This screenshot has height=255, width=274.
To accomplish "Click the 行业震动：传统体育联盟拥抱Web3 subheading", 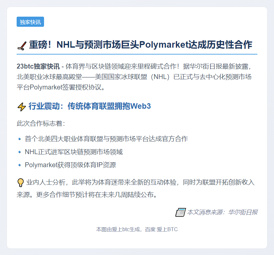I will (x=90, y=106).
